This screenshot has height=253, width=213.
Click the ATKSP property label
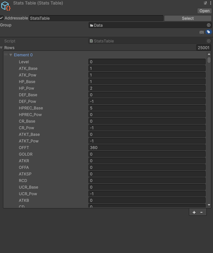[25, 174]
